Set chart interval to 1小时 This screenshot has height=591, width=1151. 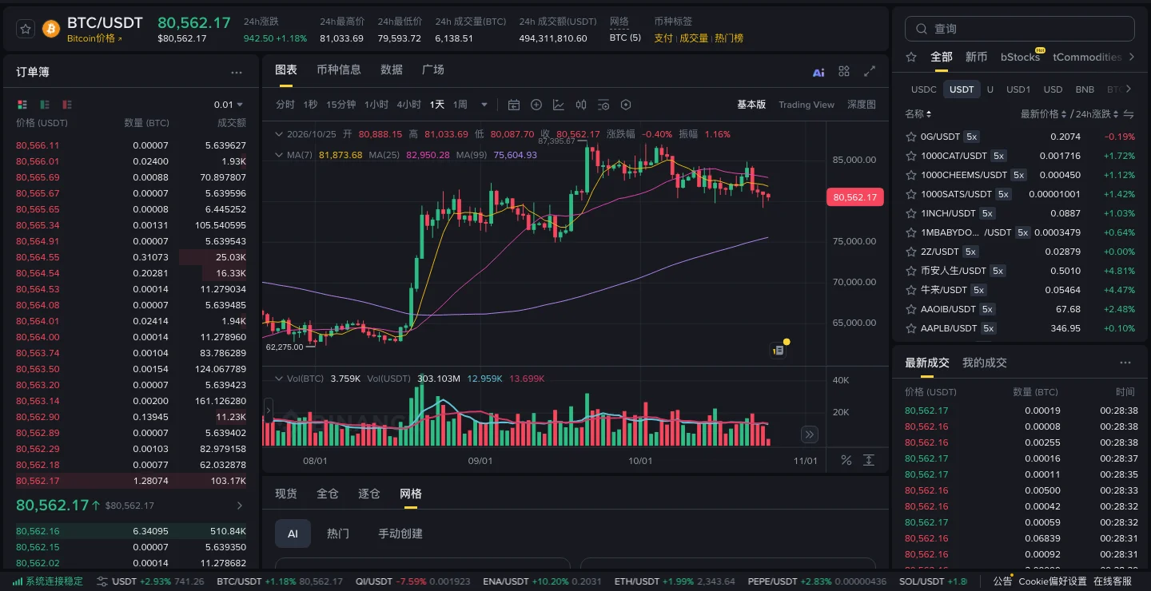click(376, 105)
